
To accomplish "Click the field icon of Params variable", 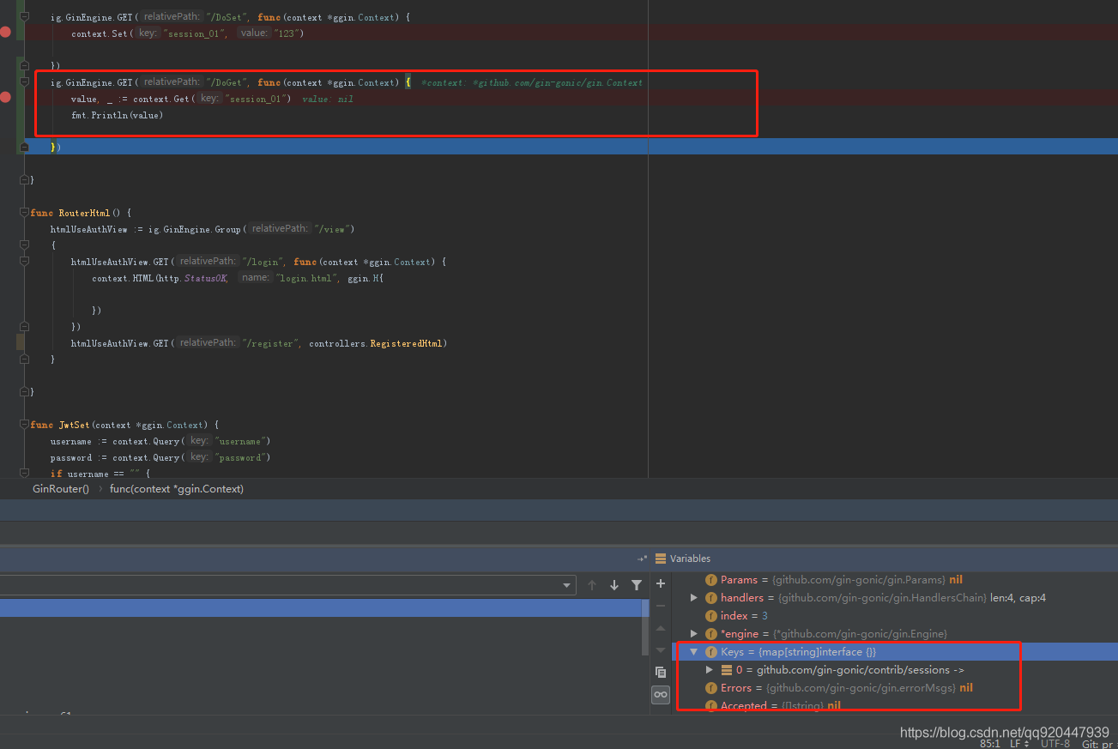I will click(711, 580).
